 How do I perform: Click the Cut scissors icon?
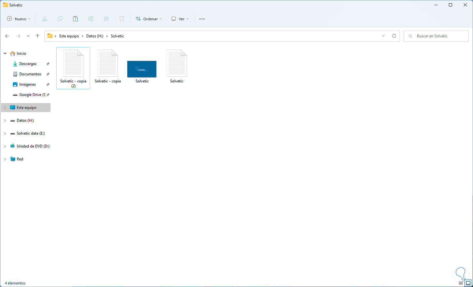[44, 19]
